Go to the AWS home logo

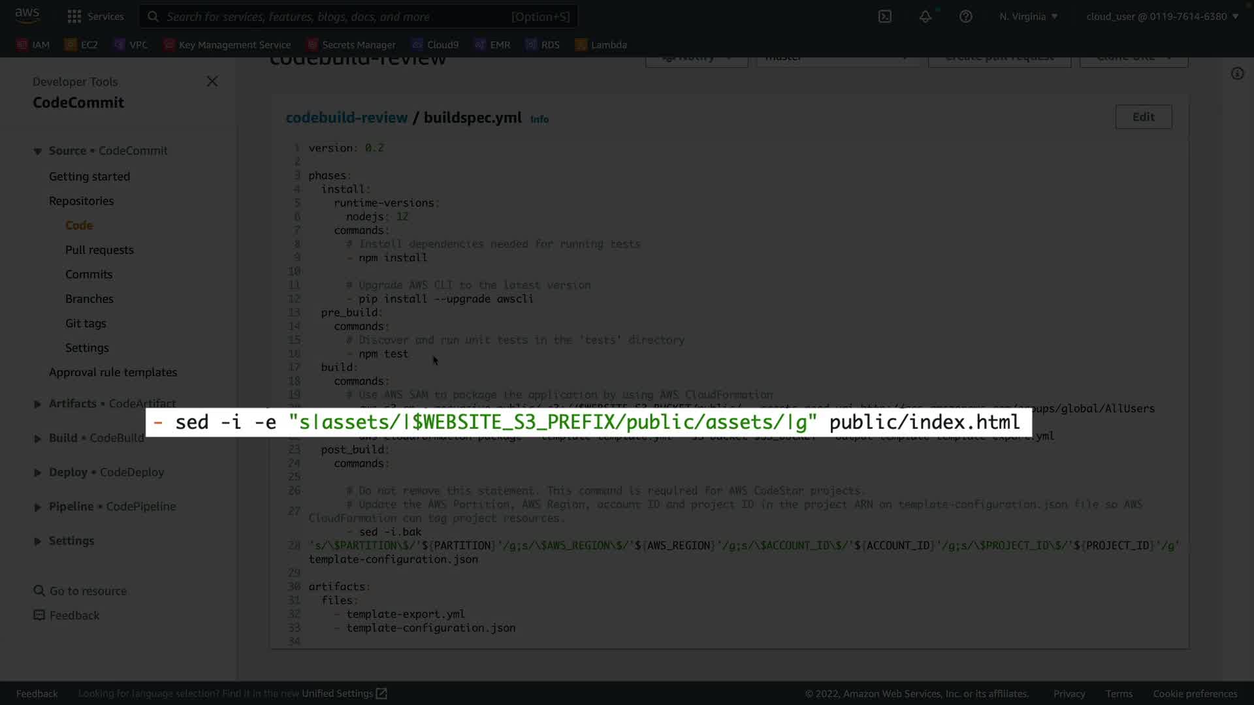[27, 16]
